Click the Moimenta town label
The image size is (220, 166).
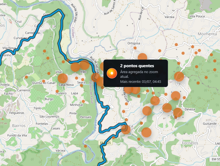tap(207, 34)
